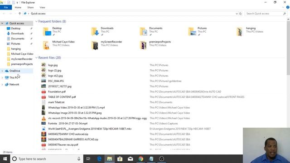Open the Quick Access Toolbar customize dropdown

pyautogui.click(x=17, y=2)
